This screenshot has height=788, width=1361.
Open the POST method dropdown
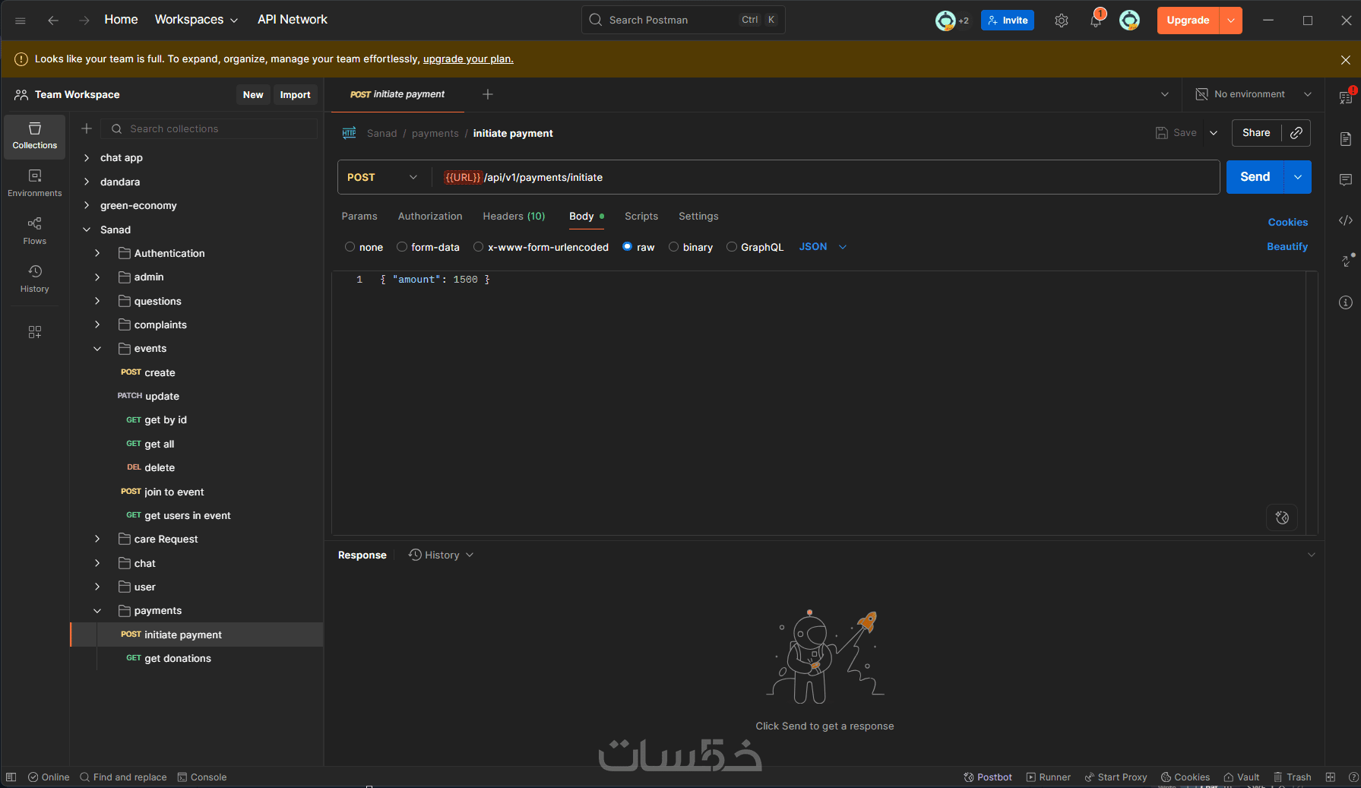click(382, 177)
